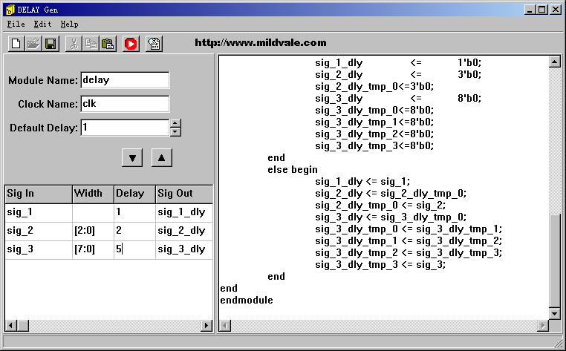Screen dimensions: 566x351
Task: Click the move row down triangle button
Action: (x=131, y=157)
